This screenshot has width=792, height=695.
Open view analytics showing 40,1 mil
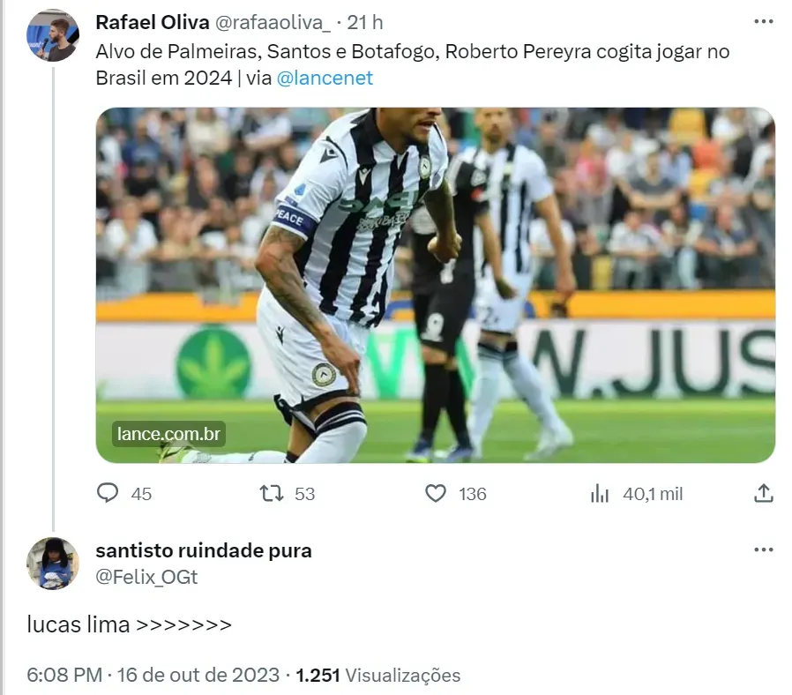(x=601, y=493)
